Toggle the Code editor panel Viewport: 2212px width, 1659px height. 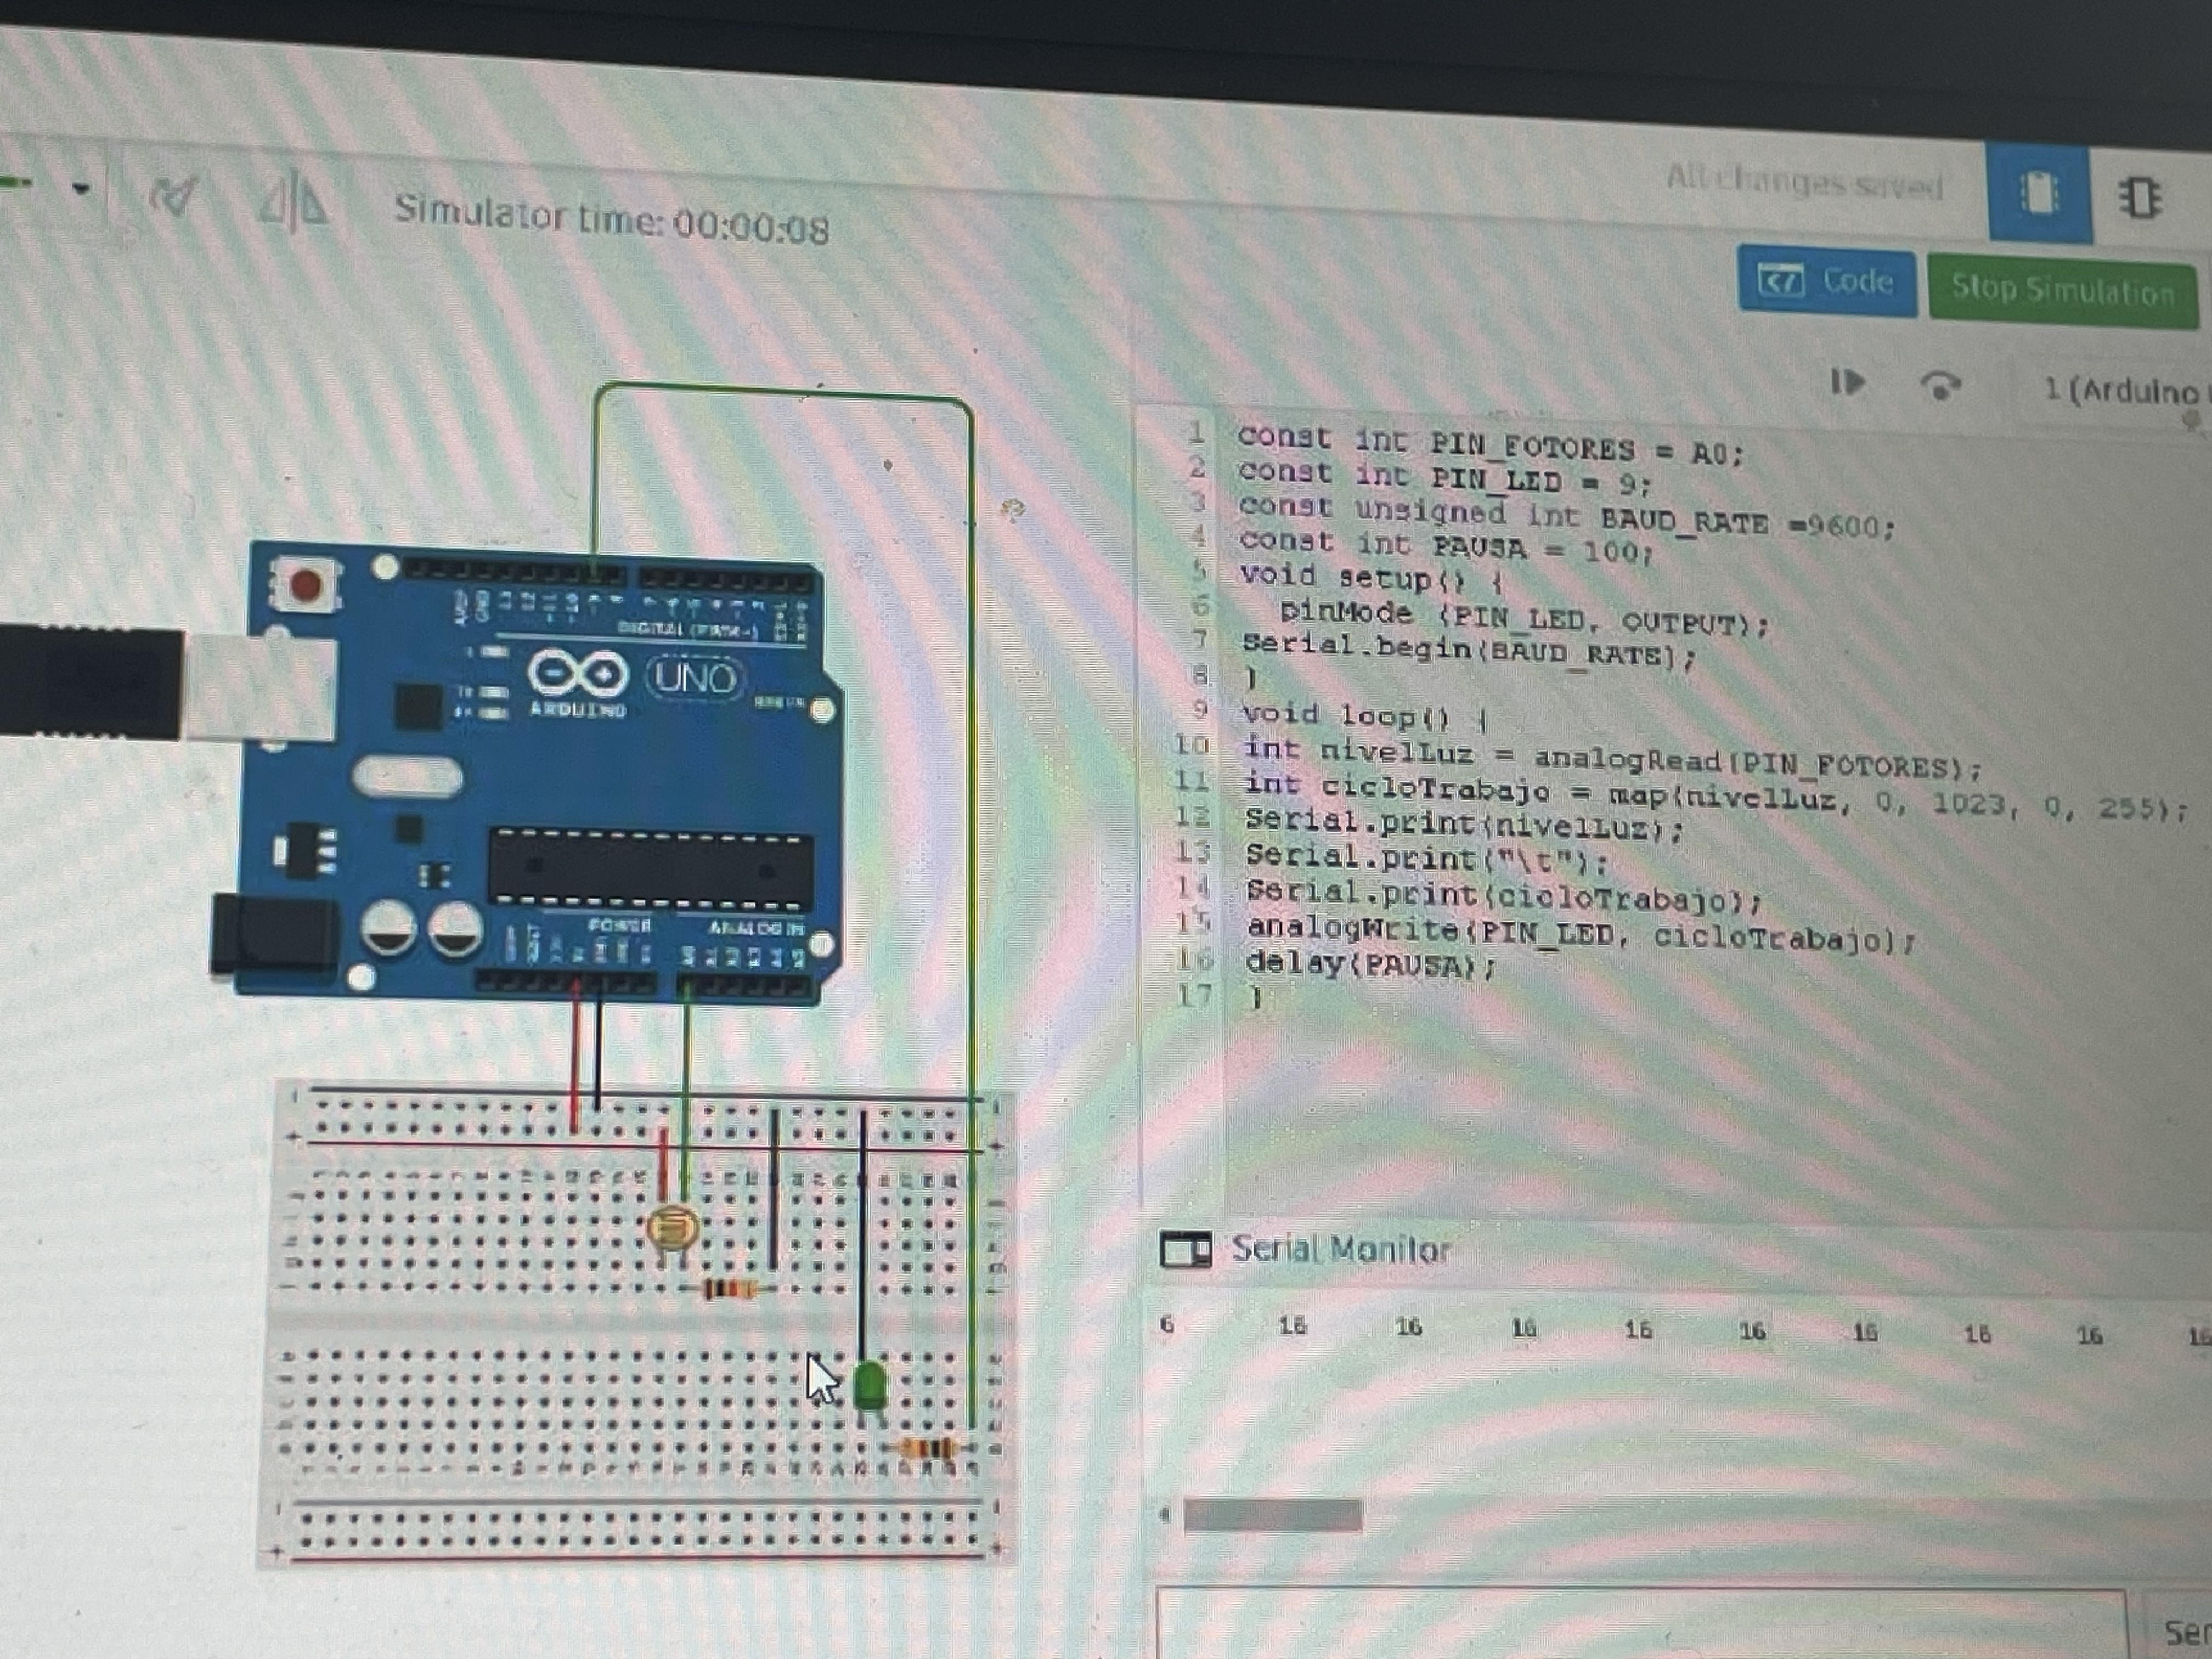1827,281
